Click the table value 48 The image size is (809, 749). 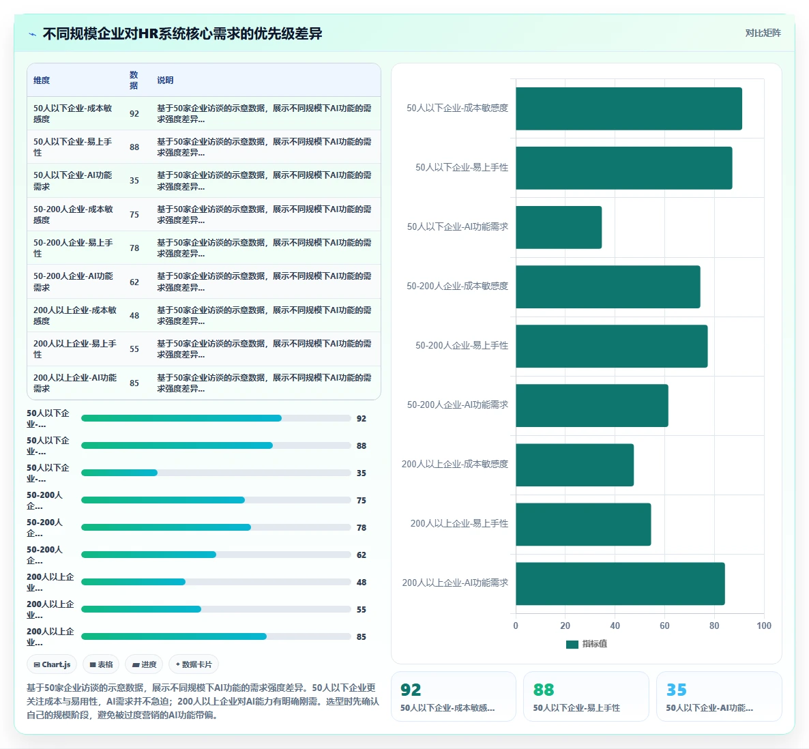click(x=134, y=316)
